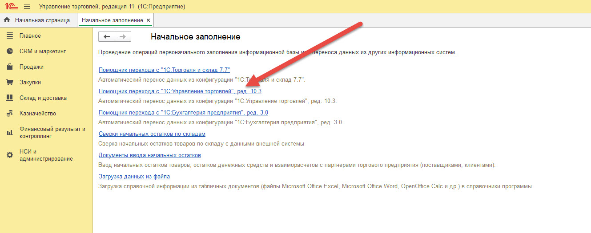
Task: Open the Закупки section
Action: pos(30,83)
